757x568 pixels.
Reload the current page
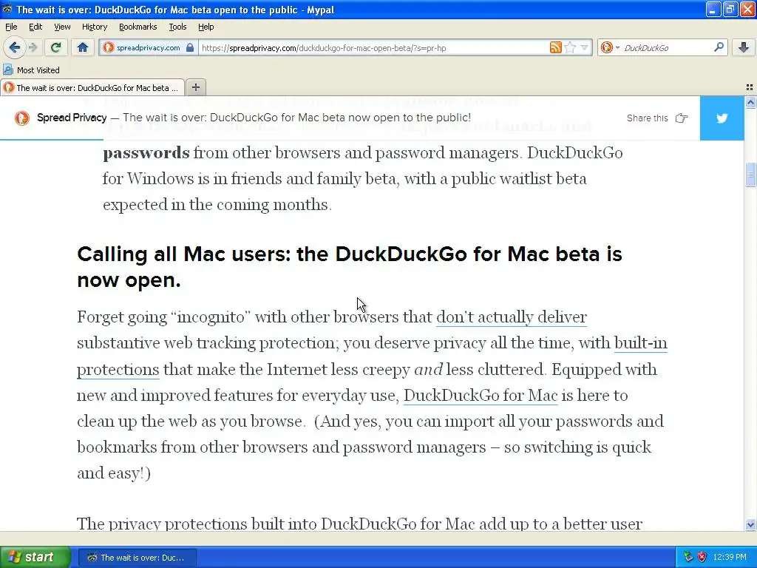[55, 47]
